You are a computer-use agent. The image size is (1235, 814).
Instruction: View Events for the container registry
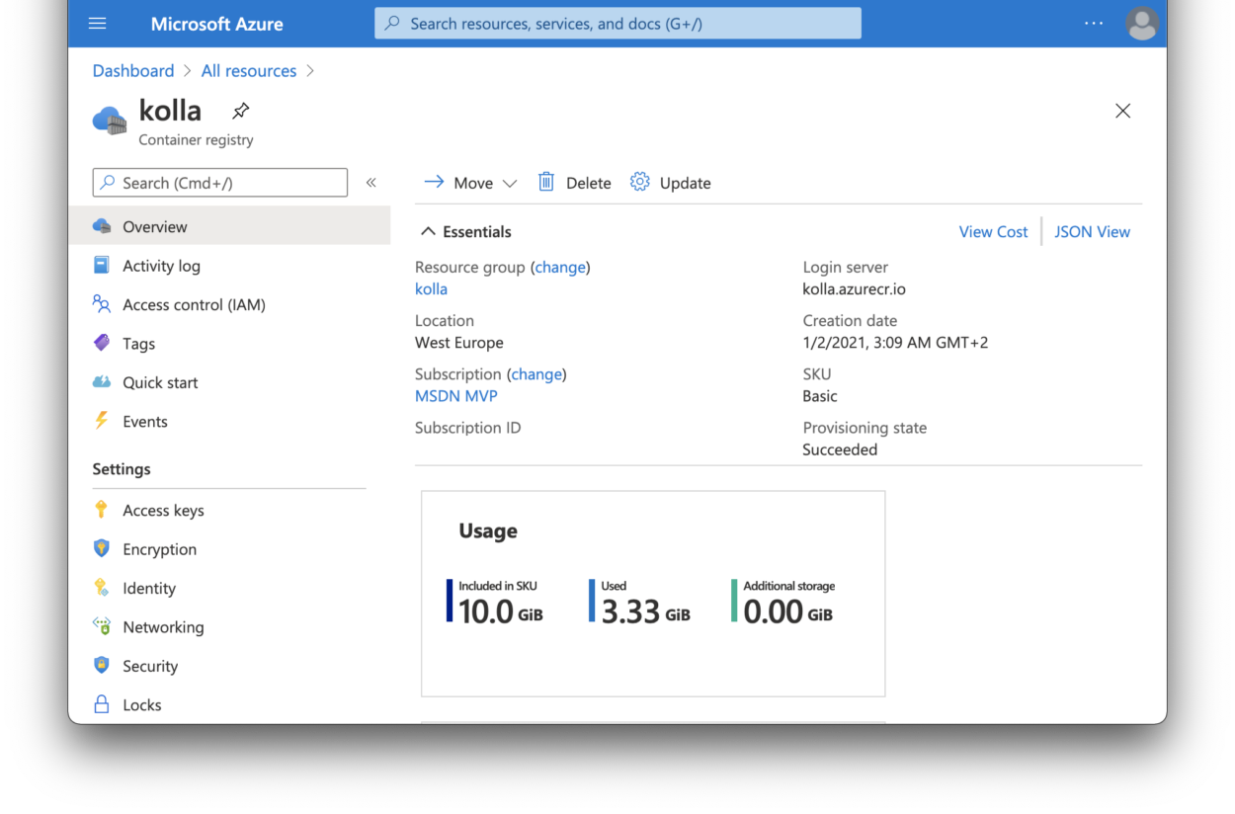143,421
